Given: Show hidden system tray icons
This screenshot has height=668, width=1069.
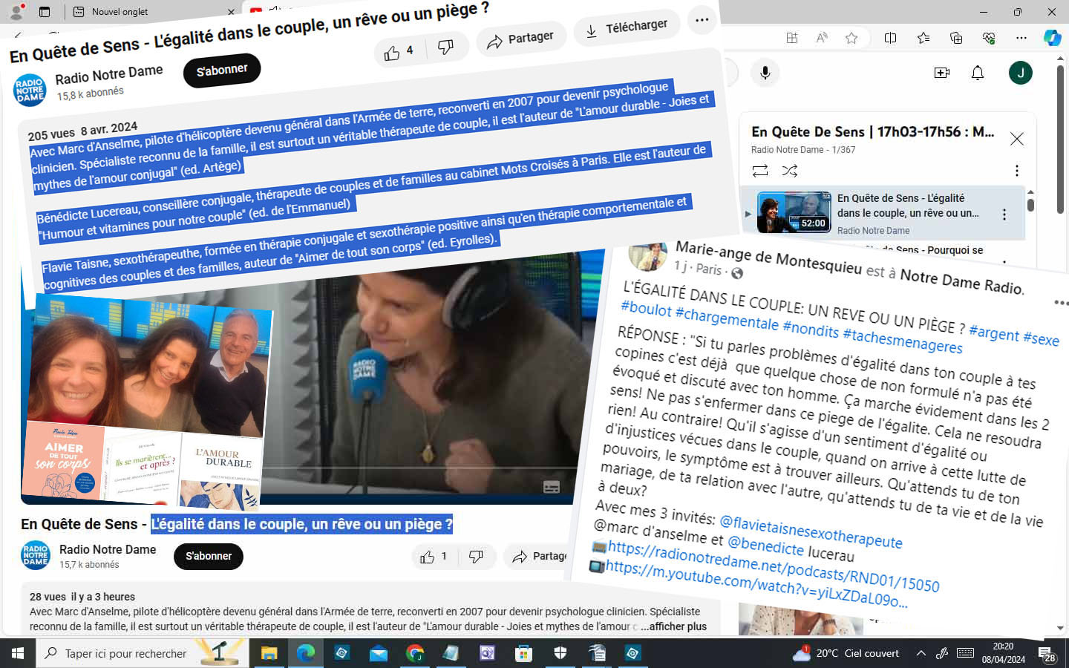Looking at the screenshot, I should tap(921, 653).
